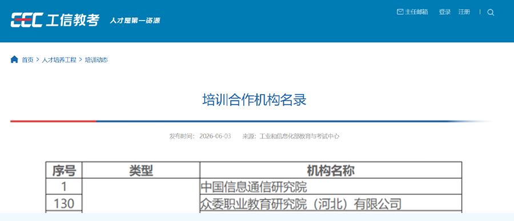
Task: Click the 人才是第一资源 slogan
Action: [135, 21]
